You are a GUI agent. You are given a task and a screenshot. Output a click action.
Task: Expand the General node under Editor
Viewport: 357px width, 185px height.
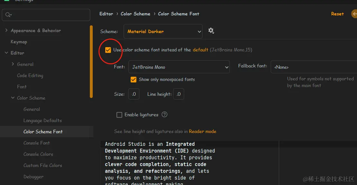[13, 64]
